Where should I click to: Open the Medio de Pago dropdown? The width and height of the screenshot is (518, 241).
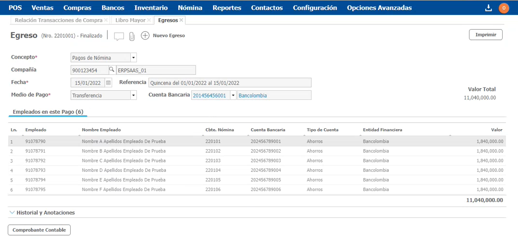[x=134, y=96]
